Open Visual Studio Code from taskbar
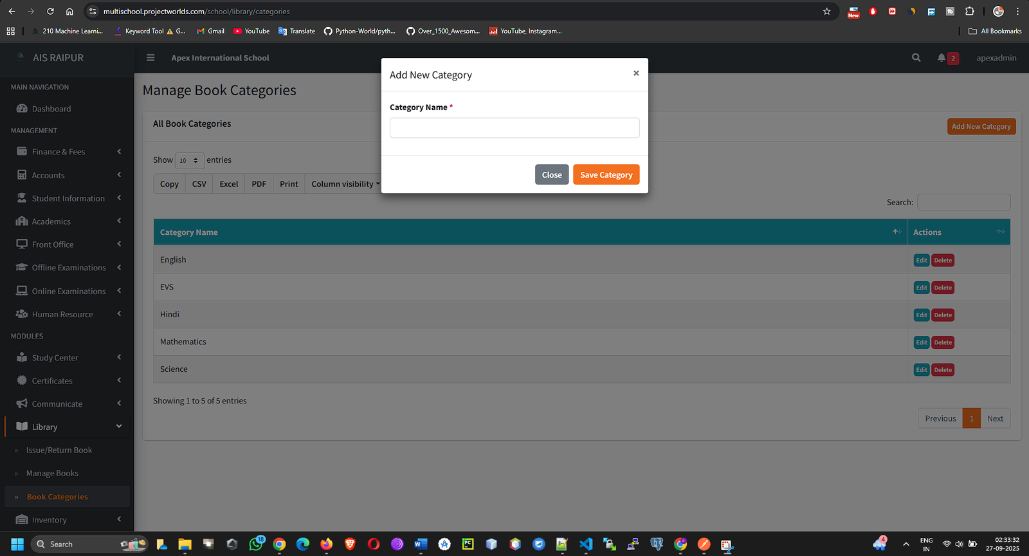This screenshot has width=1029, height=556. [585, 544]
